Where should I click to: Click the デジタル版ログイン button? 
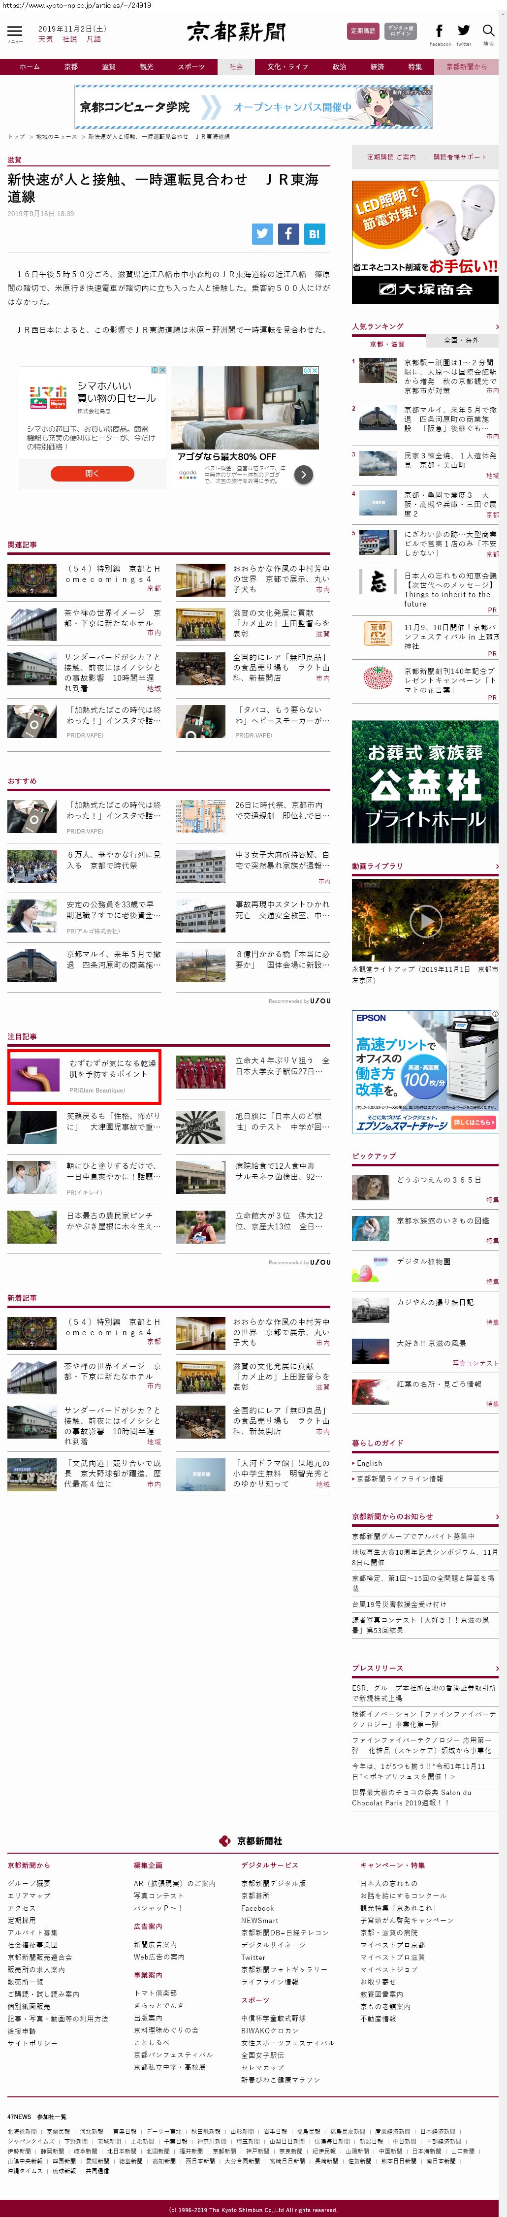(x=400, y=31)
